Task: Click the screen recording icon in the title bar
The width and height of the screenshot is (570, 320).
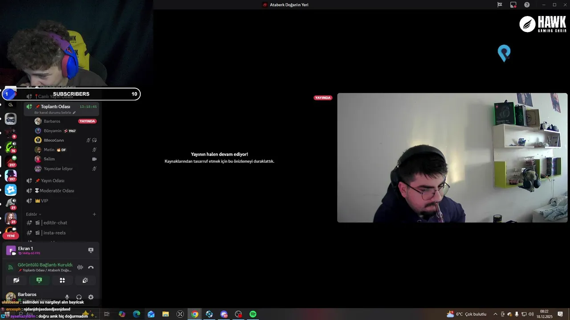Action: [x=513, y=5]
